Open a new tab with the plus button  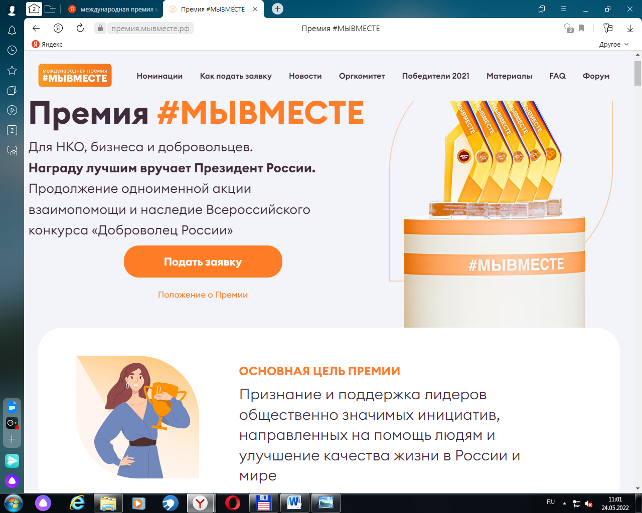277,9
